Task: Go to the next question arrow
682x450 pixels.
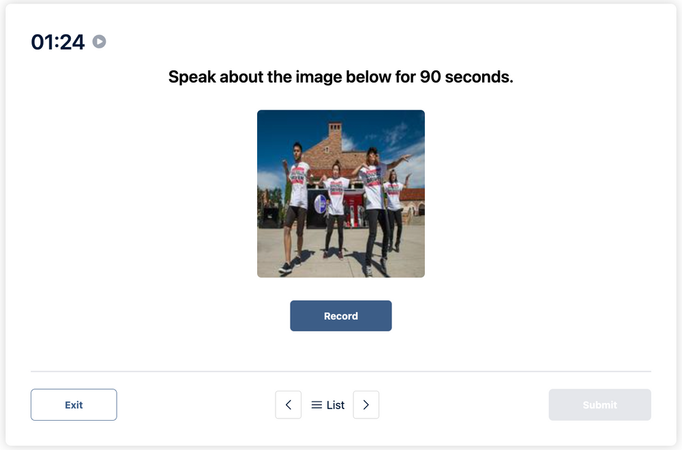Action: pyautogui.click(x=366, y=405)
